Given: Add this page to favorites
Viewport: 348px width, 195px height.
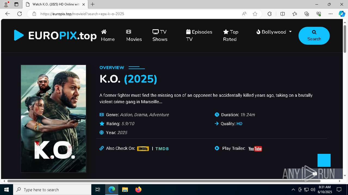Looking at the screenshot, I should pos(255,14).
